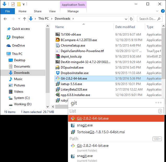
Task: Switch to the Share ribbon tab
Action: click(x=38, y=11)
